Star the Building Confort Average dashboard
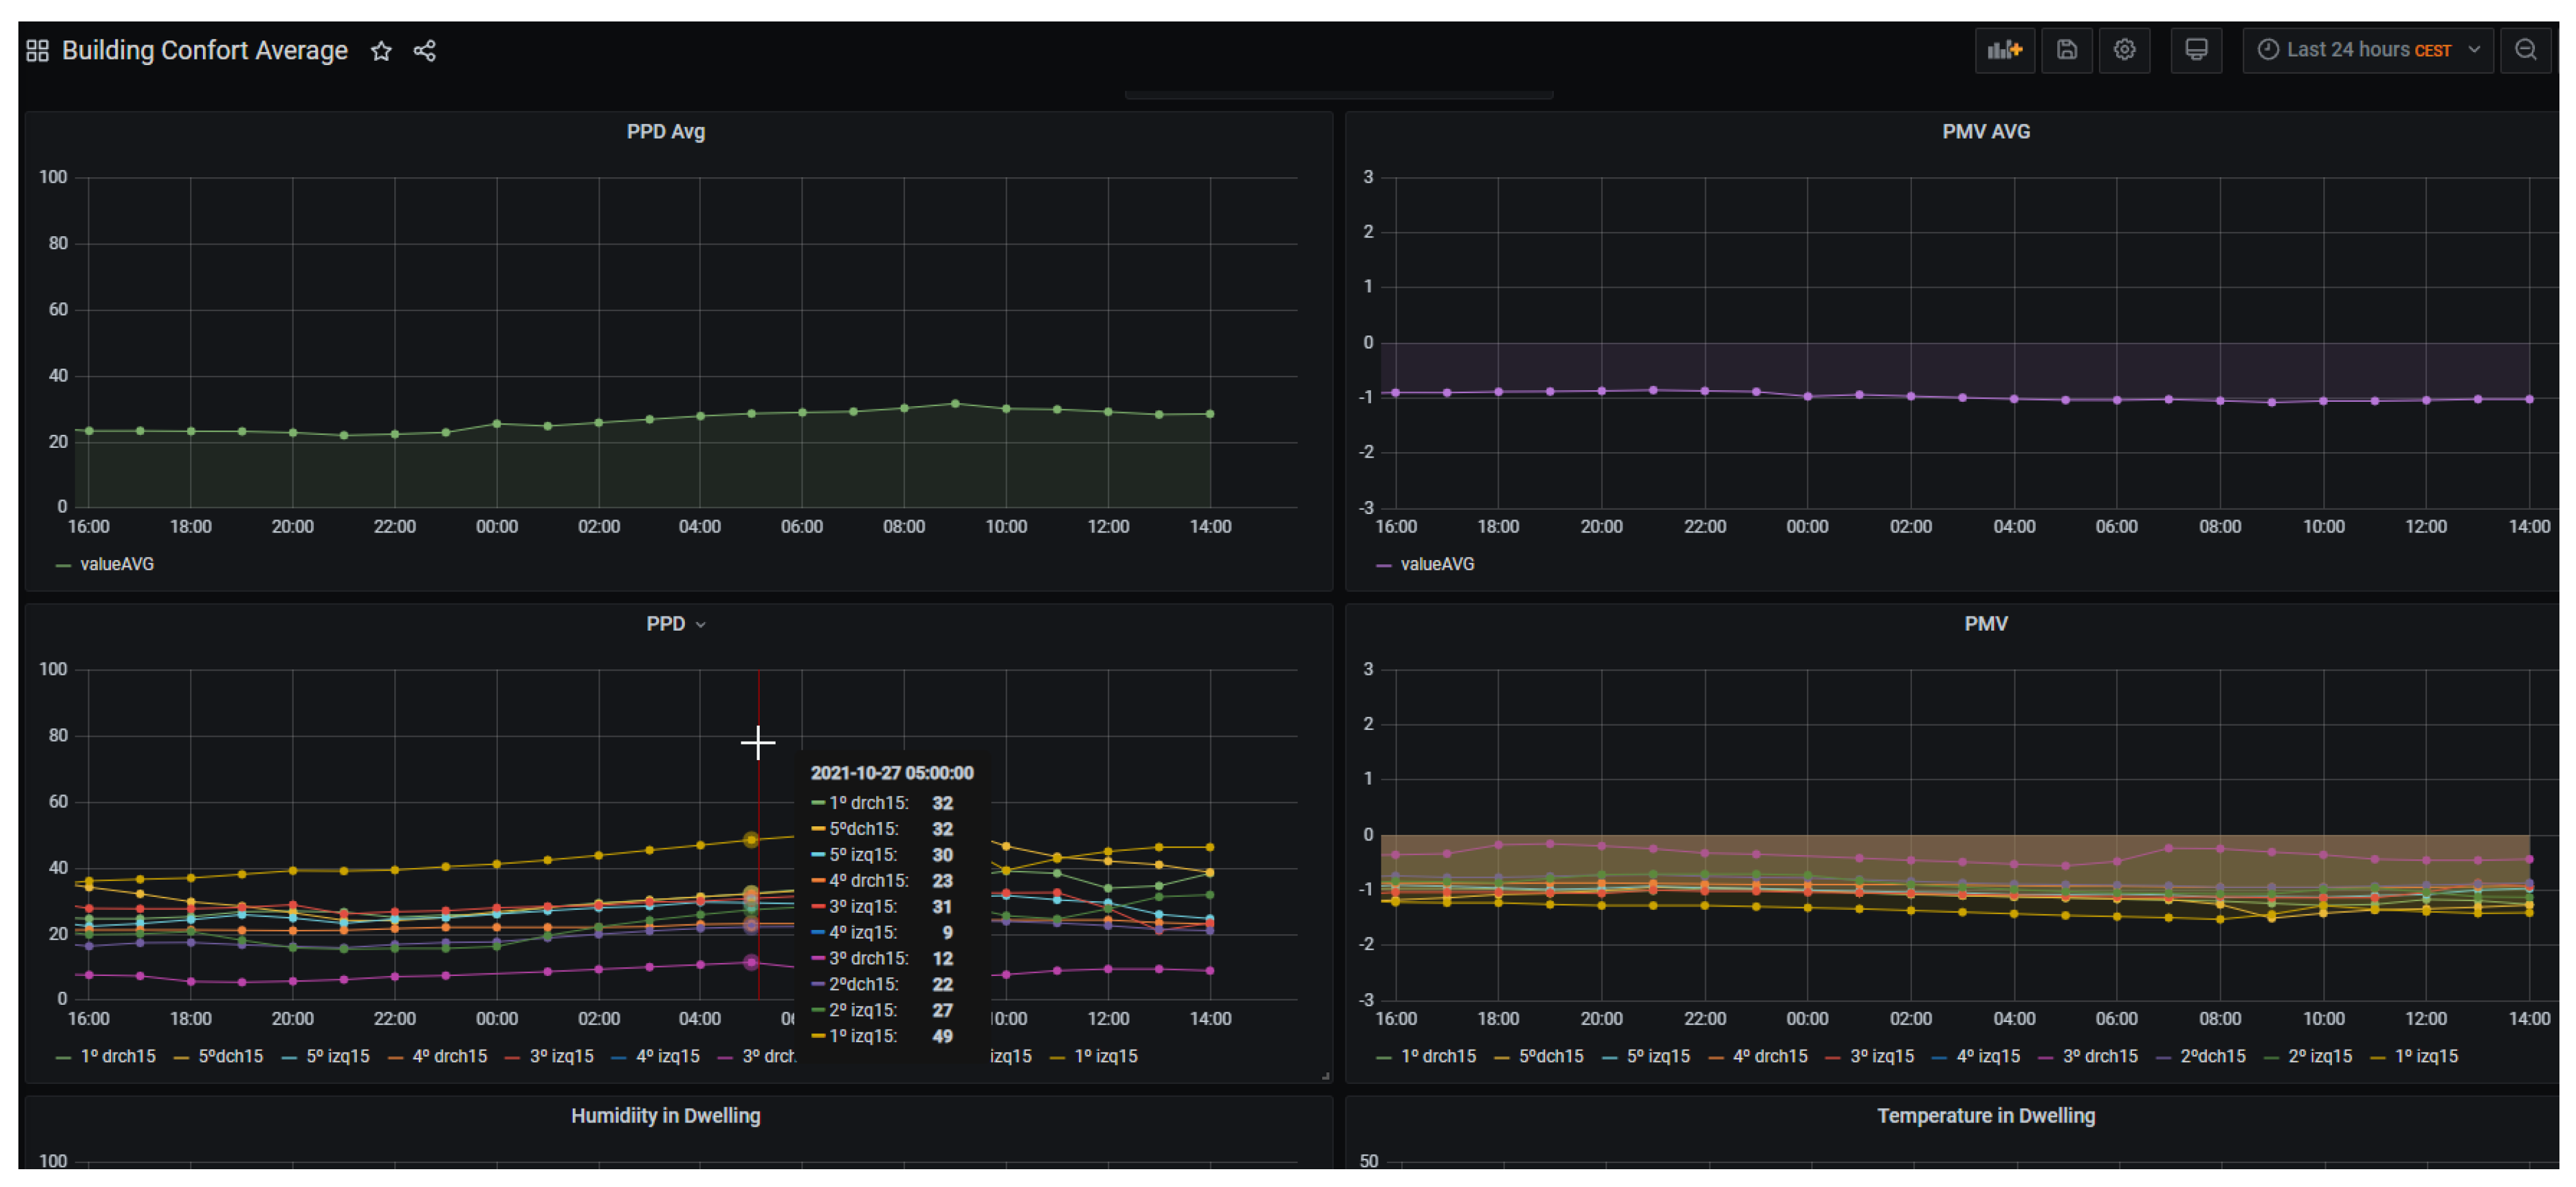Image resolution: width=2576 pixels, height=1187 pixels. click(381, 51)
